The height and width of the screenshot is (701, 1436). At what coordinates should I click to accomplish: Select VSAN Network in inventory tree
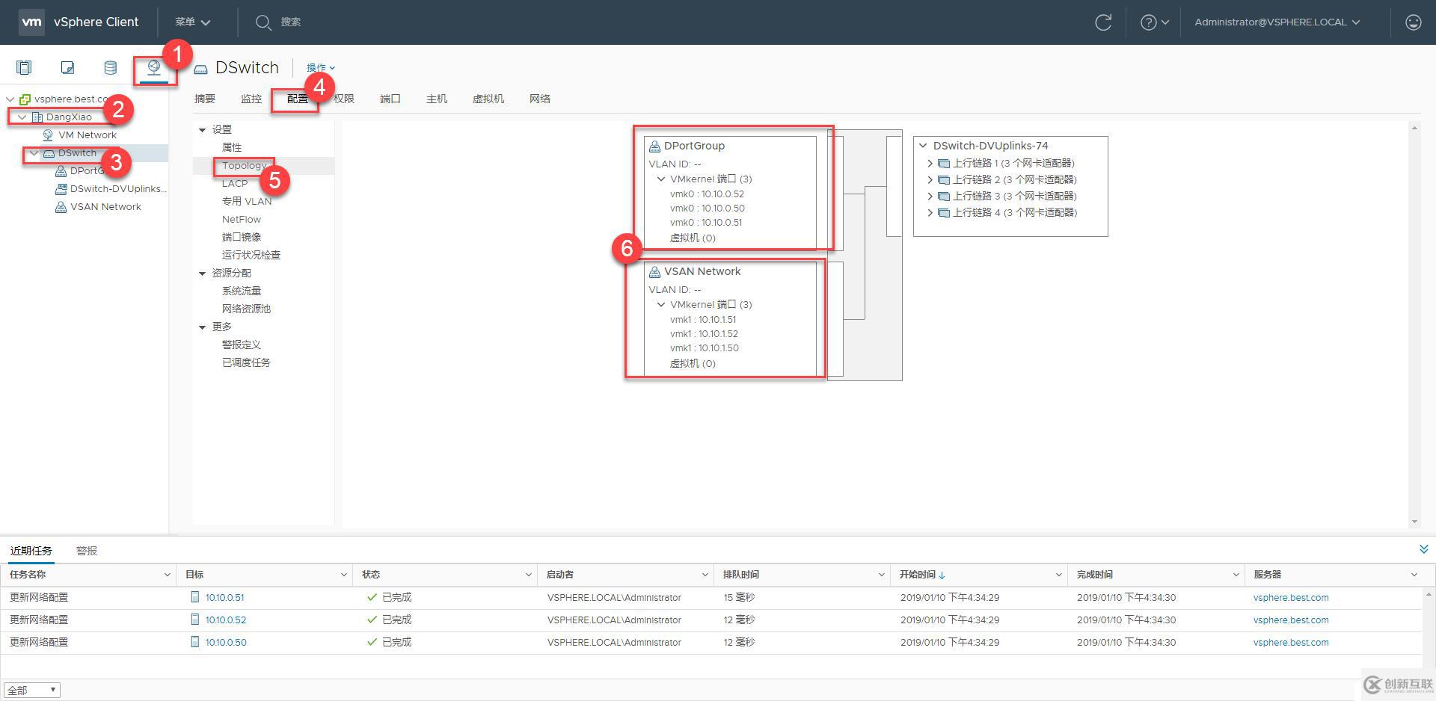pos(105,206)
